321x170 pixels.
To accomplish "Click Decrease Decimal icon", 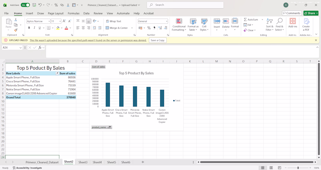I will 166,28.
